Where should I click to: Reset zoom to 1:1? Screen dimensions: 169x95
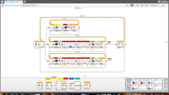(x=157, y=5)
